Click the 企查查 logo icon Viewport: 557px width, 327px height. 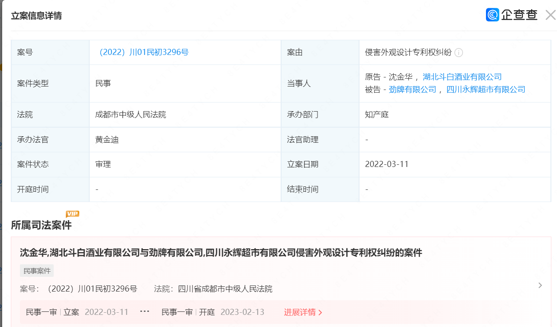(492, 15)
